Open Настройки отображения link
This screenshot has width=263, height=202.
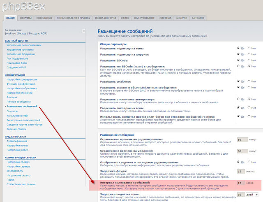[22, 88]
